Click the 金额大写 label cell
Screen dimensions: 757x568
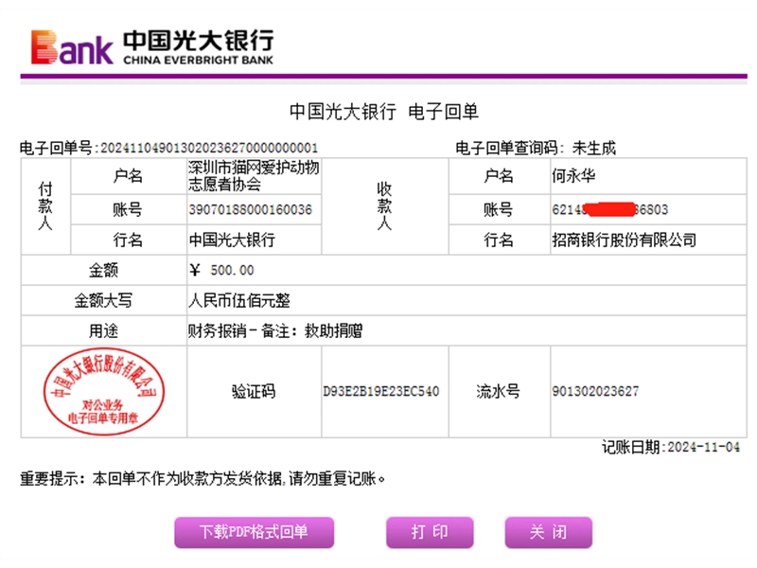click(104, 300)
